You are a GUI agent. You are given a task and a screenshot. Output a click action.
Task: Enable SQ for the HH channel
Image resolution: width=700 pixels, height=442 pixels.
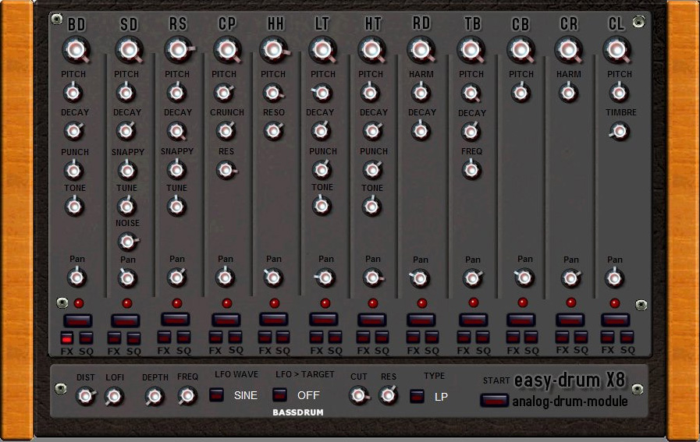pyautogui.click(x=282, y=338)
